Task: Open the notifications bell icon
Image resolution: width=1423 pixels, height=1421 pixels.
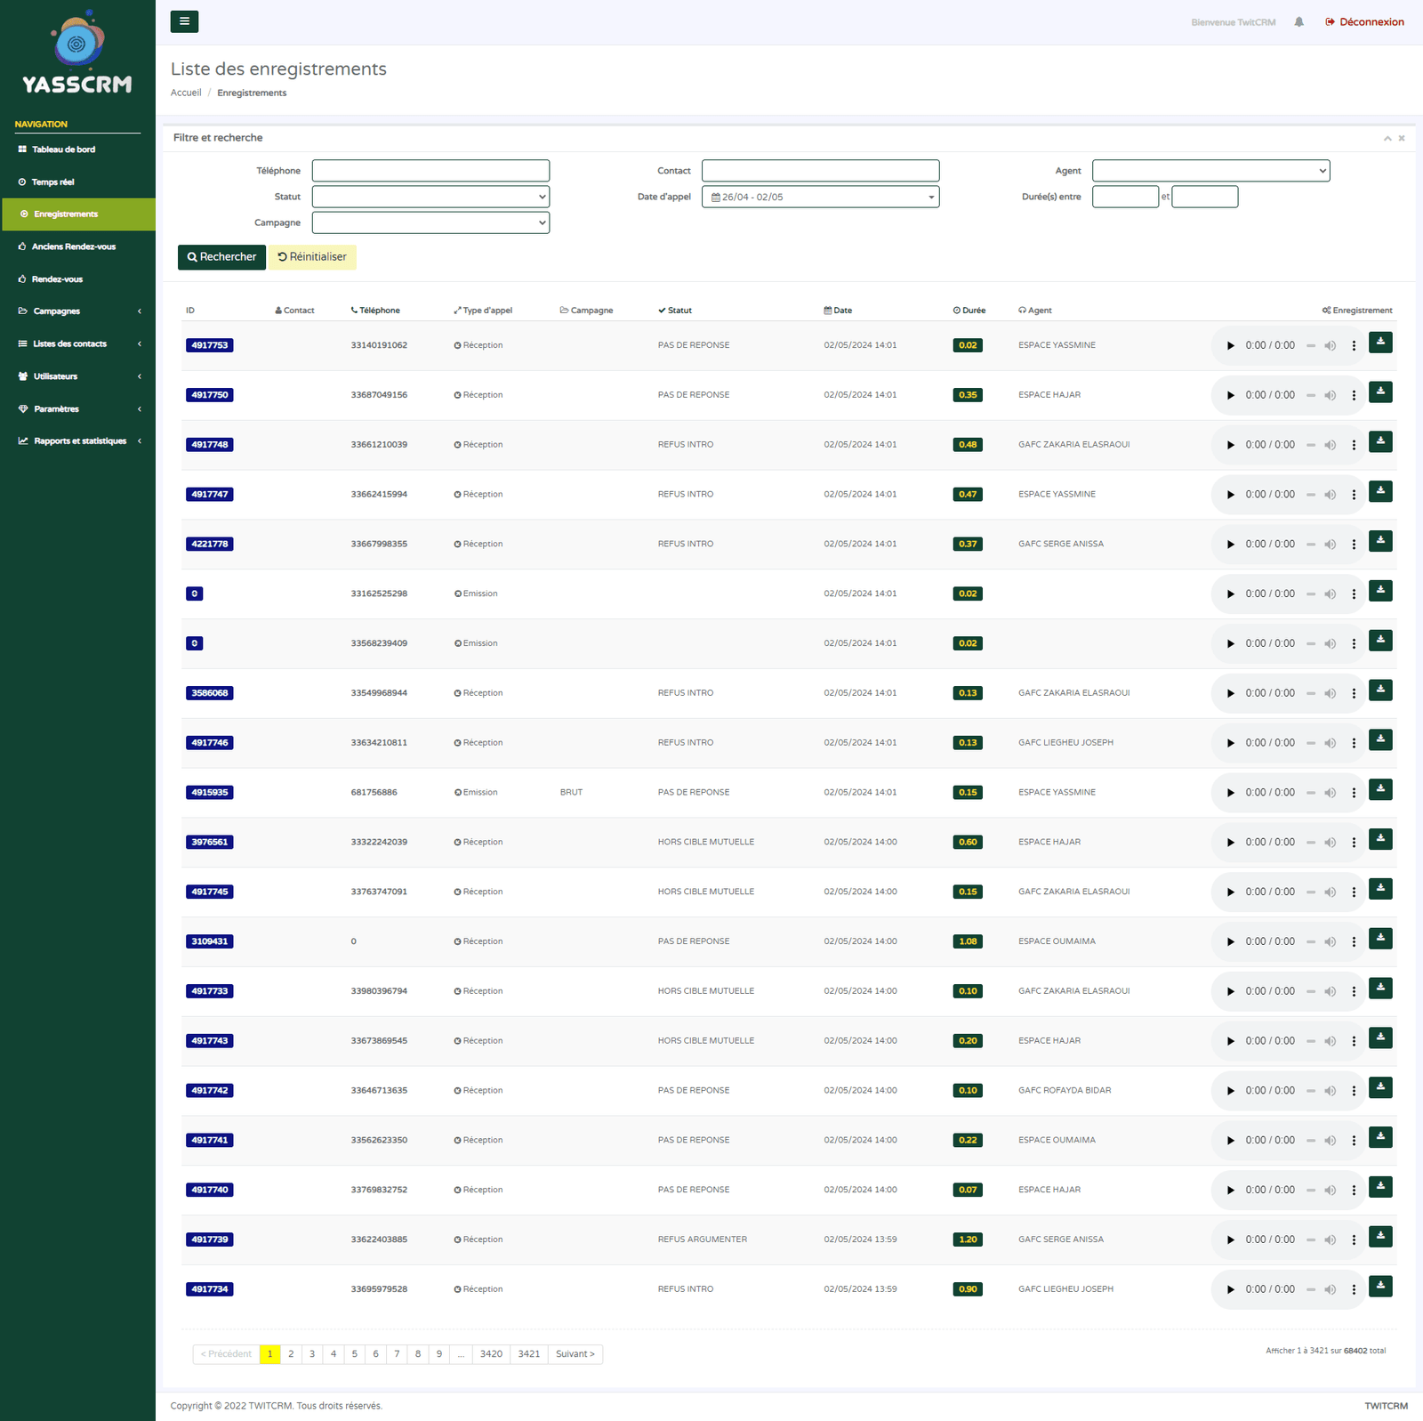Action: click(1298, 22)
